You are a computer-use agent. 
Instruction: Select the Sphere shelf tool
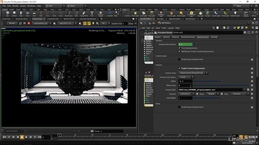point(14,14)
